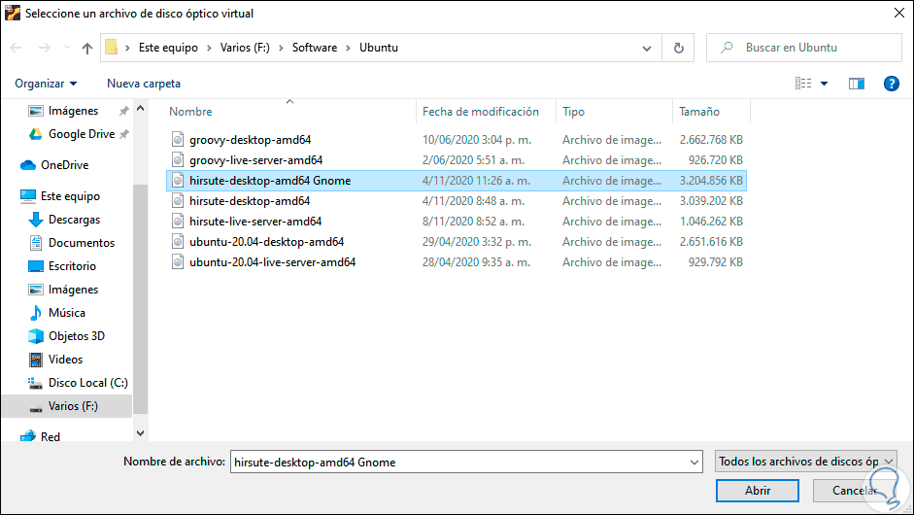This screenshot has height=515, width=914.
Task: Open recent locations dropdown arrow
Action: 67,48
